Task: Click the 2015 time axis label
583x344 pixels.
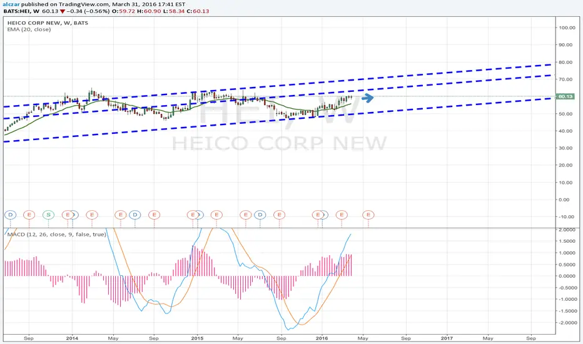Action: click(x=197, y=338)
